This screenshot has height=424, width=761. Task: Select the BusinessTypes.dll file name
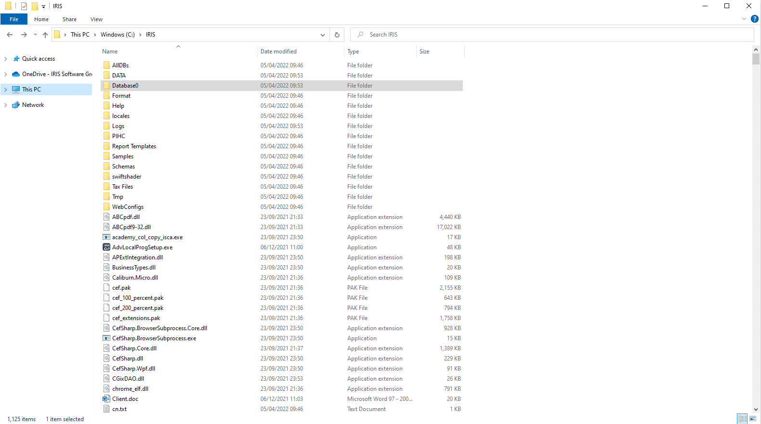(134, 267)
